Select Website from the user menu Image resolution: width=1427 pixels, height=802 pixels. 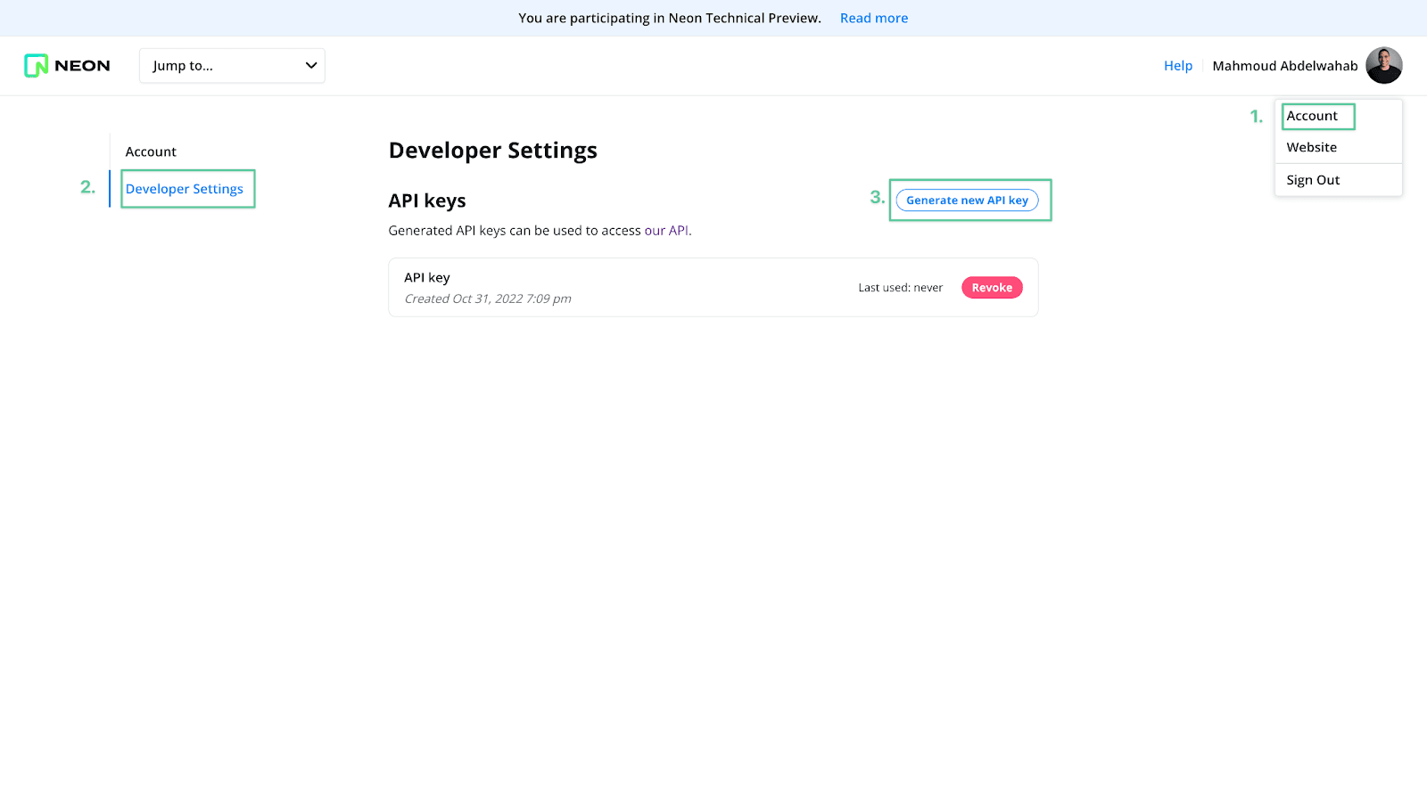(1311, 148)
